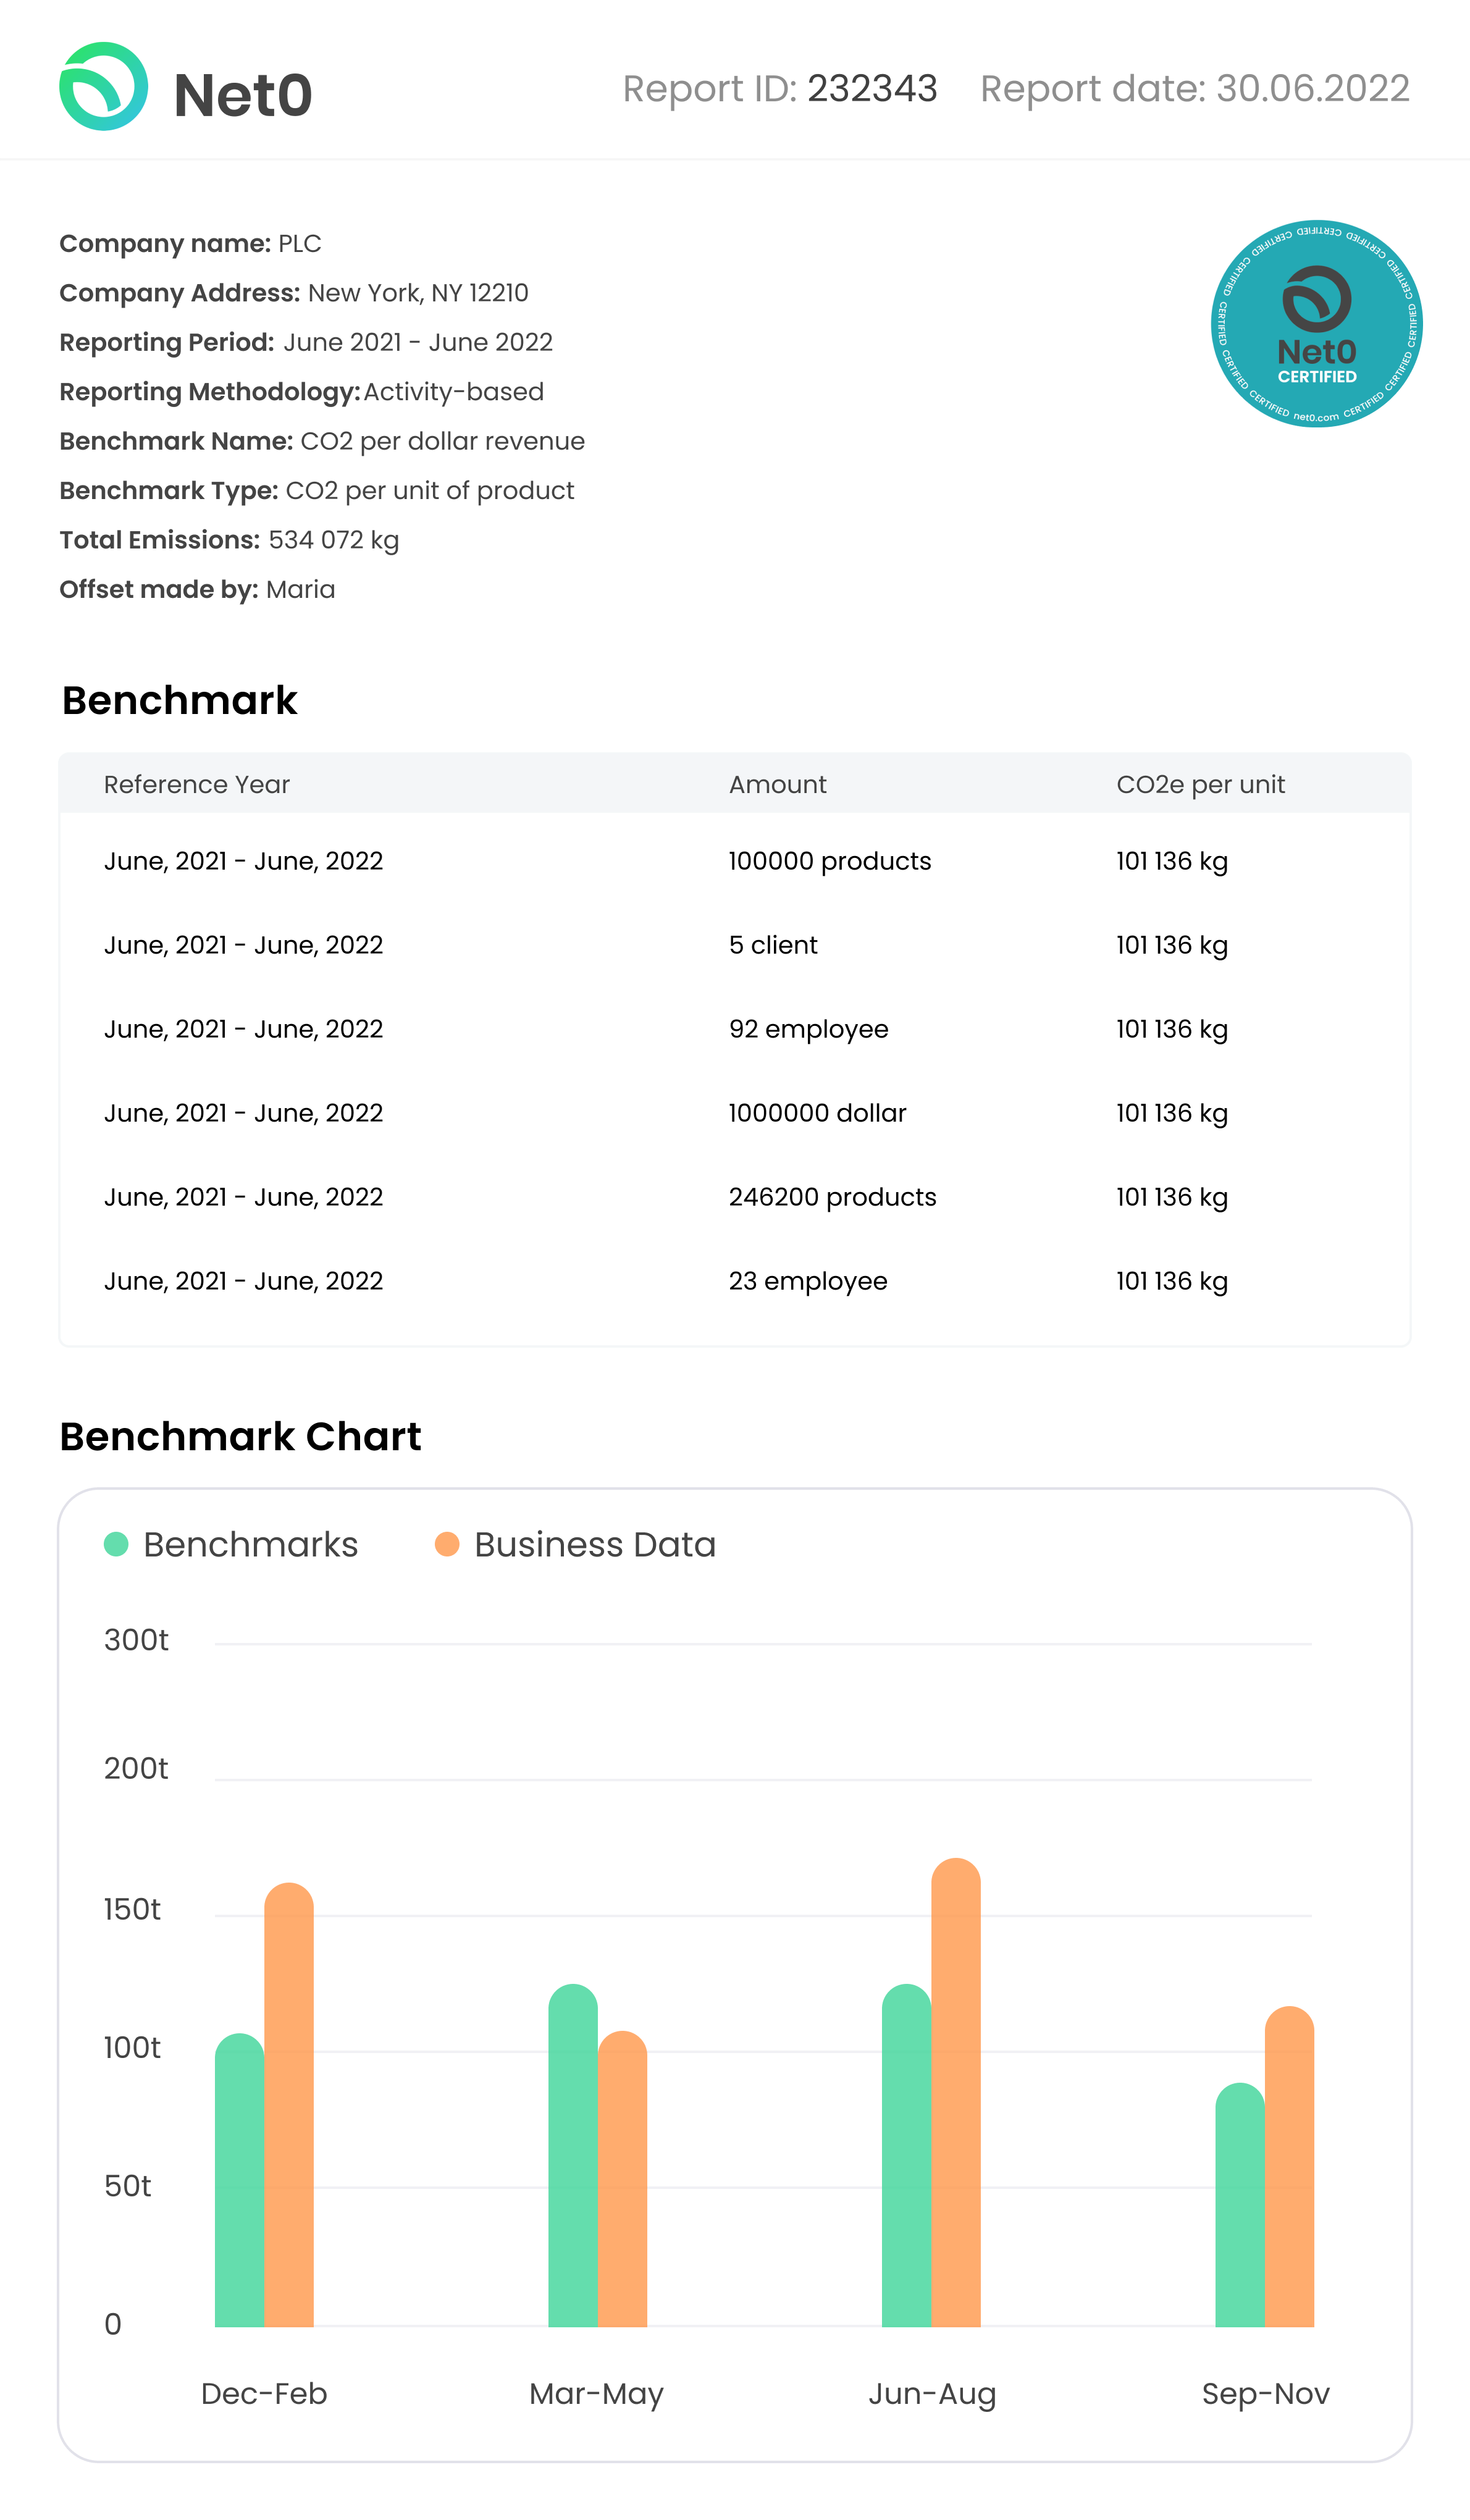Click the Business Data legend label
This screenshot has width=1470, height=2520.
coord(595,1545)
